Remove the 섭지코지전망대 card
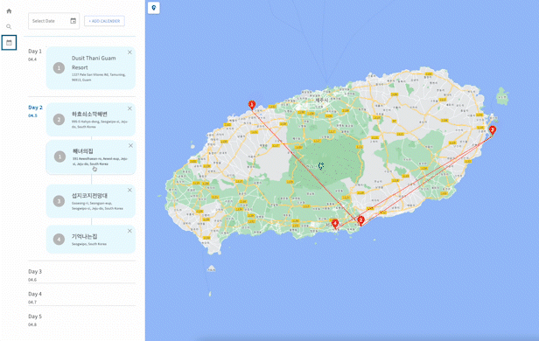539x341 pixels. (129, 190)
